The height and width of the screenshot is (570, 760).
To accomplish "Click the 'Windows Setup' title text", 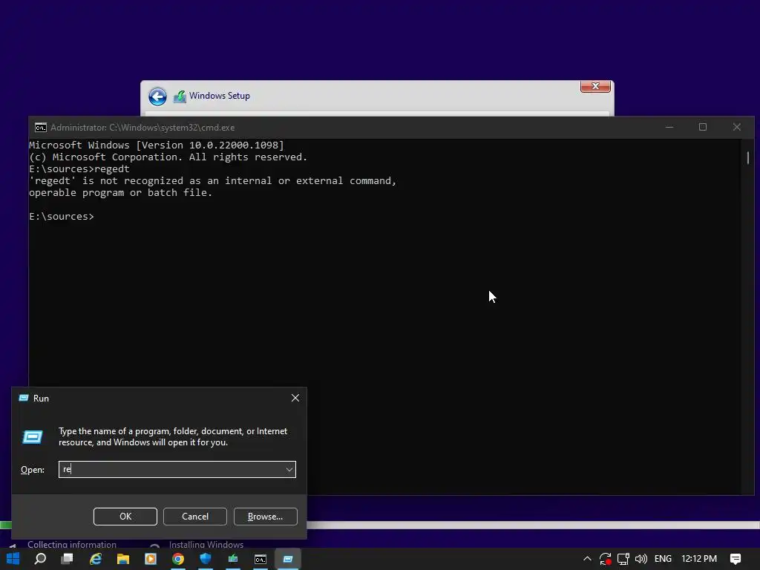I will (220, 96).
